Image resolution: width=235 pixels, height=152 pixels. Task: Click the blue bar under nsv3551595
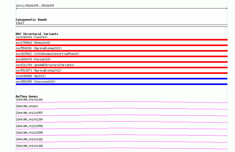[x=121, y=84]
